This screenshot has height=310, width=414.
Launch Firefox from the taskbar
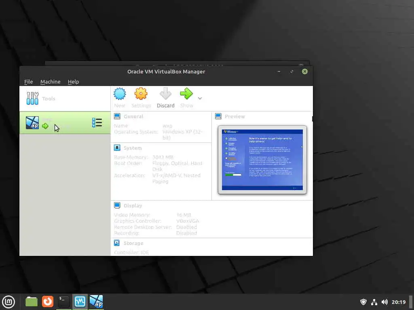[48, 302]
